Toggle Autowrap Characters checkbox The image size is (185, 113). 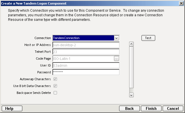pos(55,79)
